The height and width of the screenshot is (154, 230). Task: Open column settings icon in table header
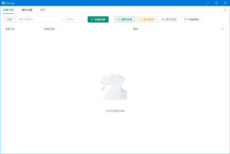pyautogui.click(x=222, y=29)
